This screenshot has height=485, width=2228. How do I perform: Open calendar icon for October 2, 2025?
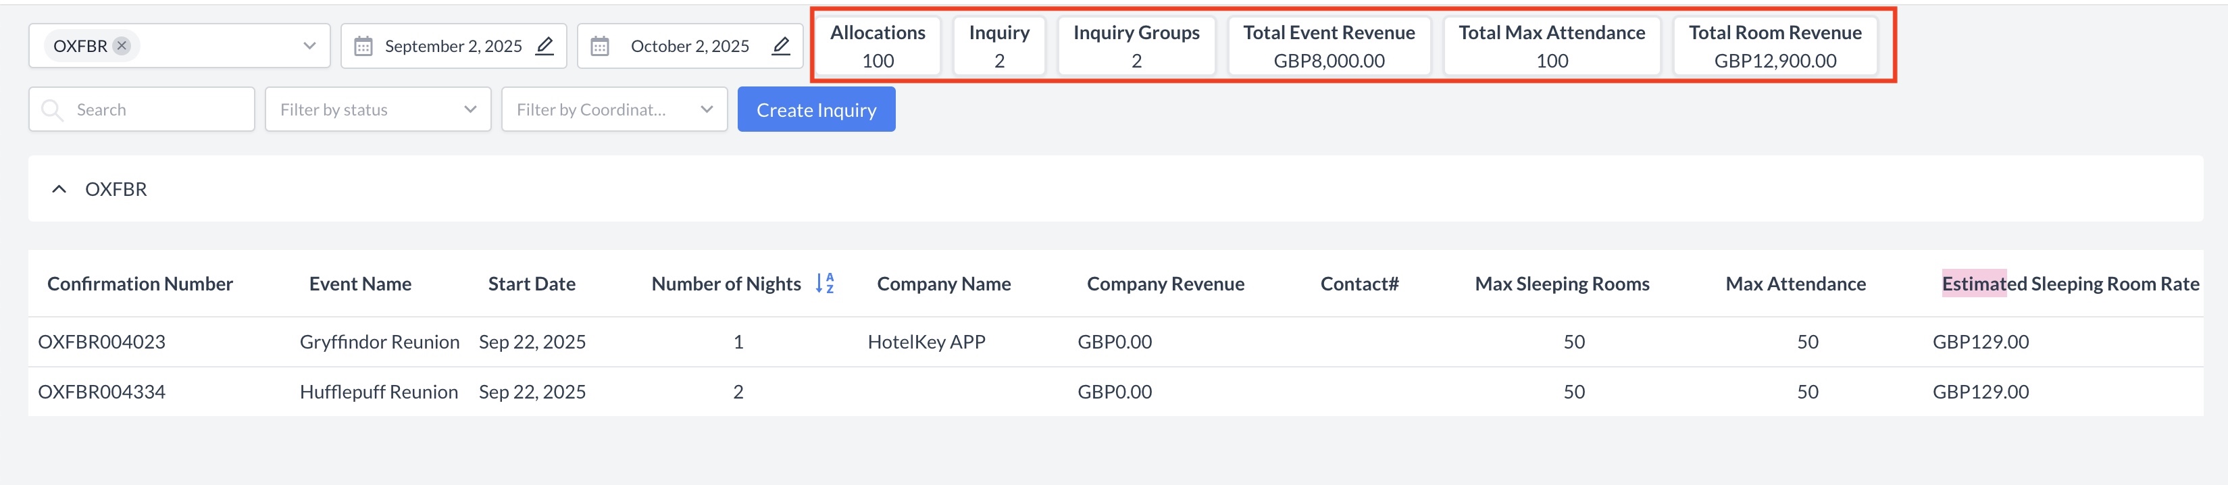[x=599, y=46]
